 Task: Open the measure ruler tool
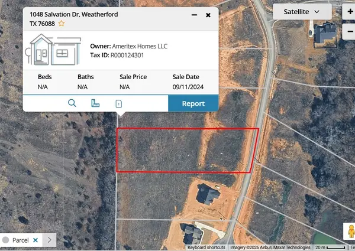pyautogui.click(x=95, y=103)
